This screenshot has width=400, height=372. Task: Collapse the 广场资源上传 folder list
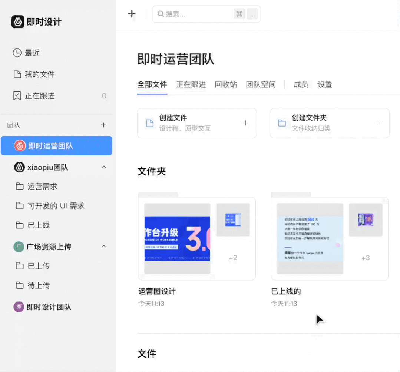tap(103, 247)
